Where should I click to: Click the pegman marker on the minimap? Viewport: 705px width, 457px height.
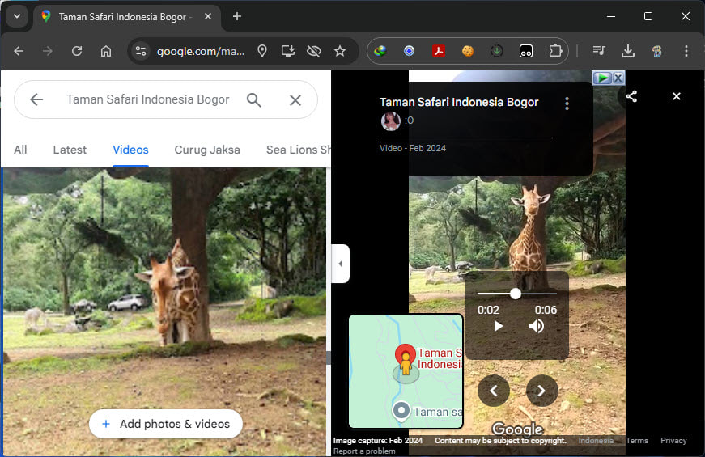tap(406, 363)
